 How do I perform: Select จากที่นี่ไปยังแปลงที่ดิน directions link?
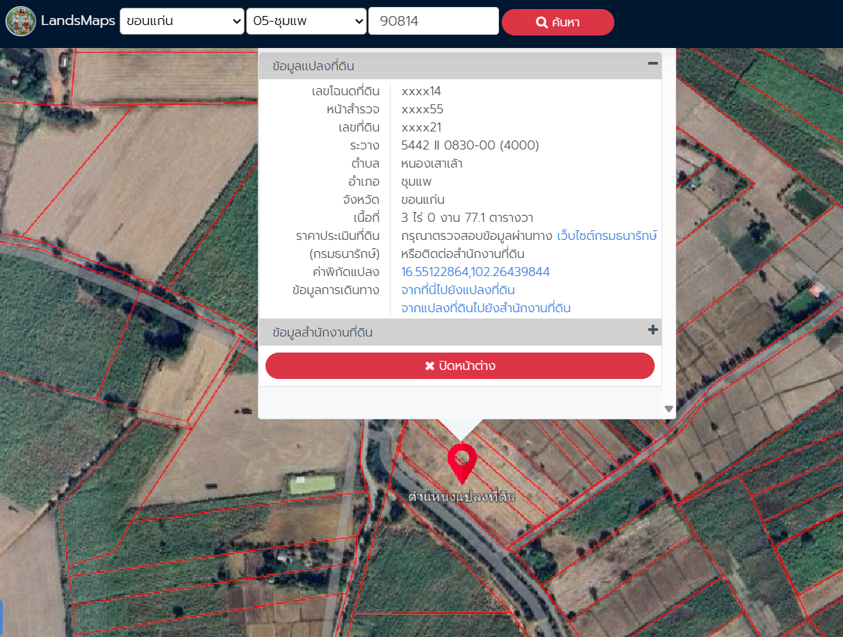click(458, 290)
